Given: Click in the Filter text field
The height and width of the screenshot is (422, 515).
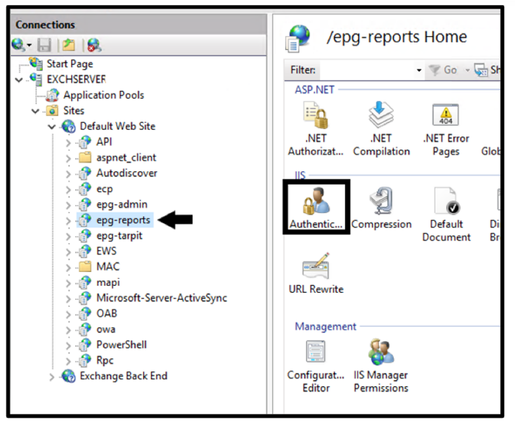Looking at the screenshot, I should coord(366,70).
